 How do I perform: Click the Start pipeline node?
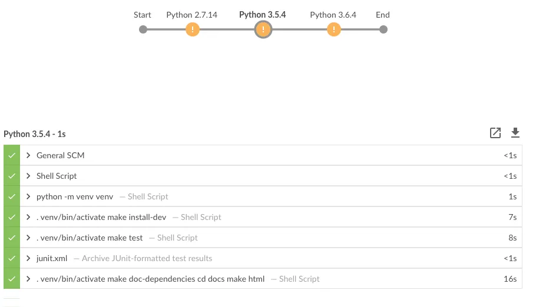[143, 29]
